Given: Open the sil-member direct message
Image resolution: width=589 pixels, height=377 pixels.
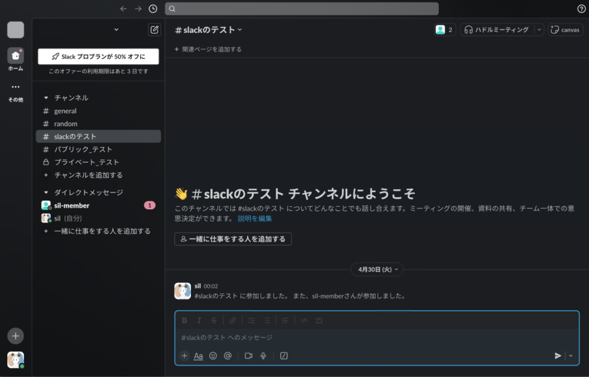Looking at the screenshot, I should pyautogui.click(x=71, y=205).
